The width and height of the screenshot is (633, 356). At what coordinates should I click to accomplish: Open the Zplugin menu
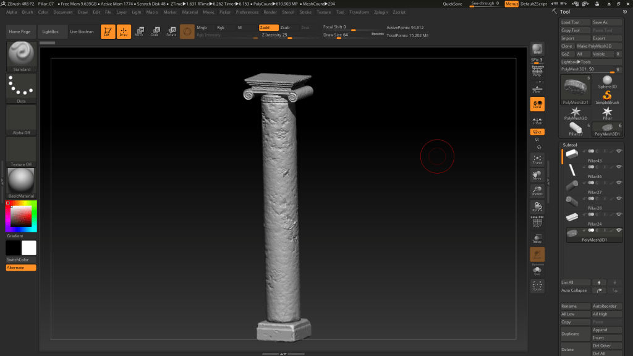pyautogui.click(x=381, y=12)
